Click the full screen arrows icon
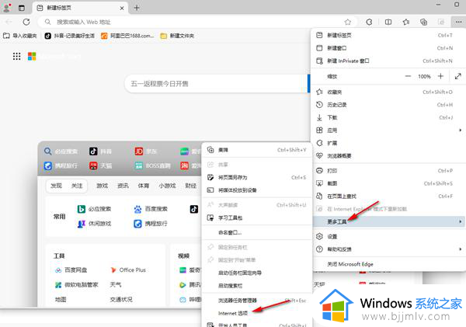The image size is (466, 327). (x=458, y=76)
